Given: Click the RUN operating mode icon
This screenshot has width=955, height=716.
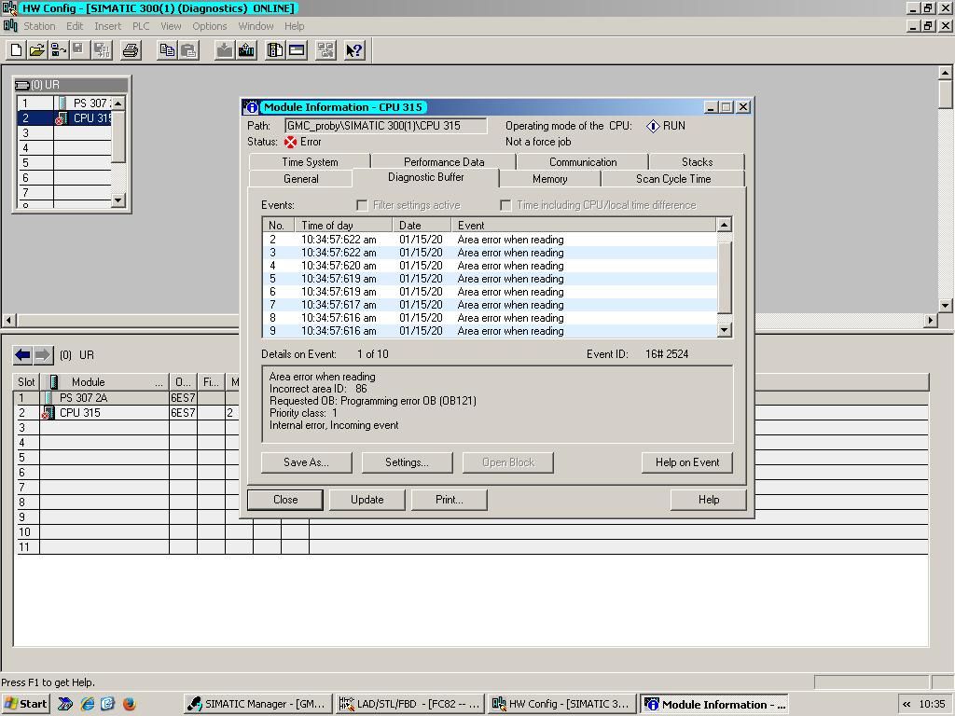Looking at the screenshot, I should click(x=653, y=126).
